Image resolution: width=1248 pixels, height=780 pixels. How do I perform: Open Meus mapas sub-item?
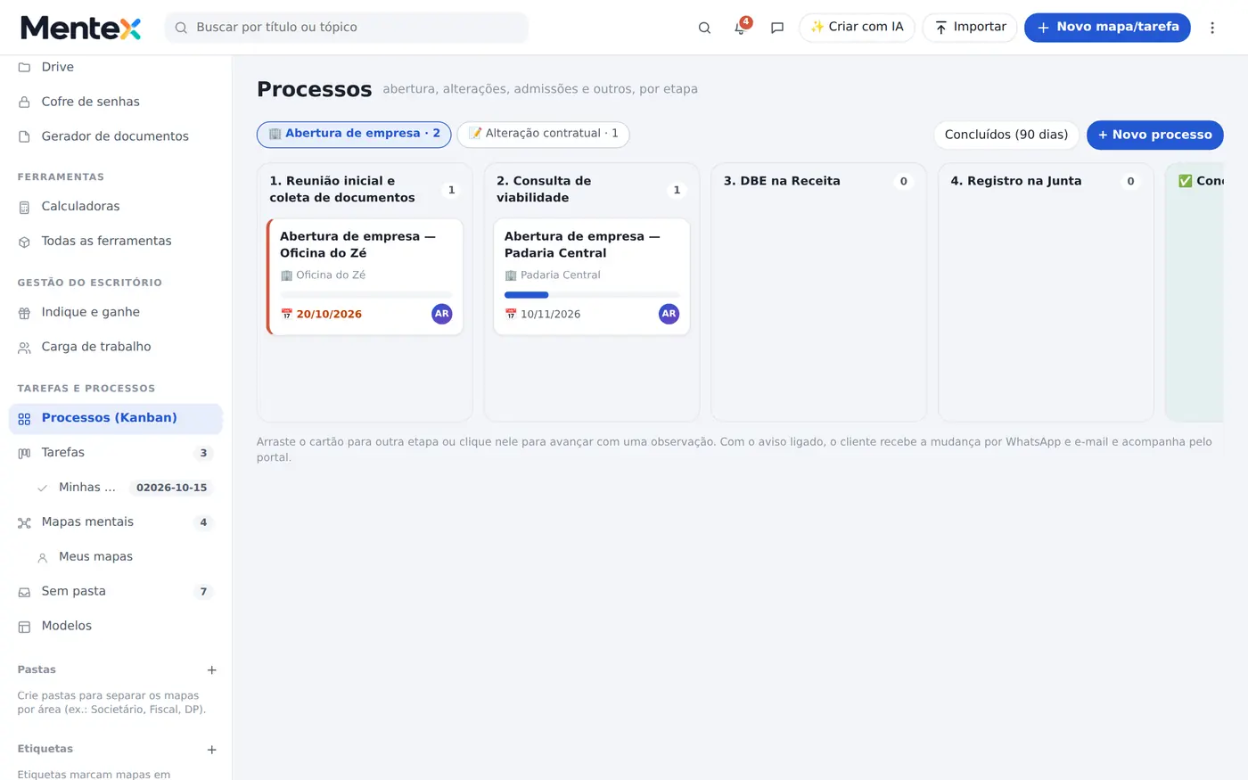click(125, 557)
